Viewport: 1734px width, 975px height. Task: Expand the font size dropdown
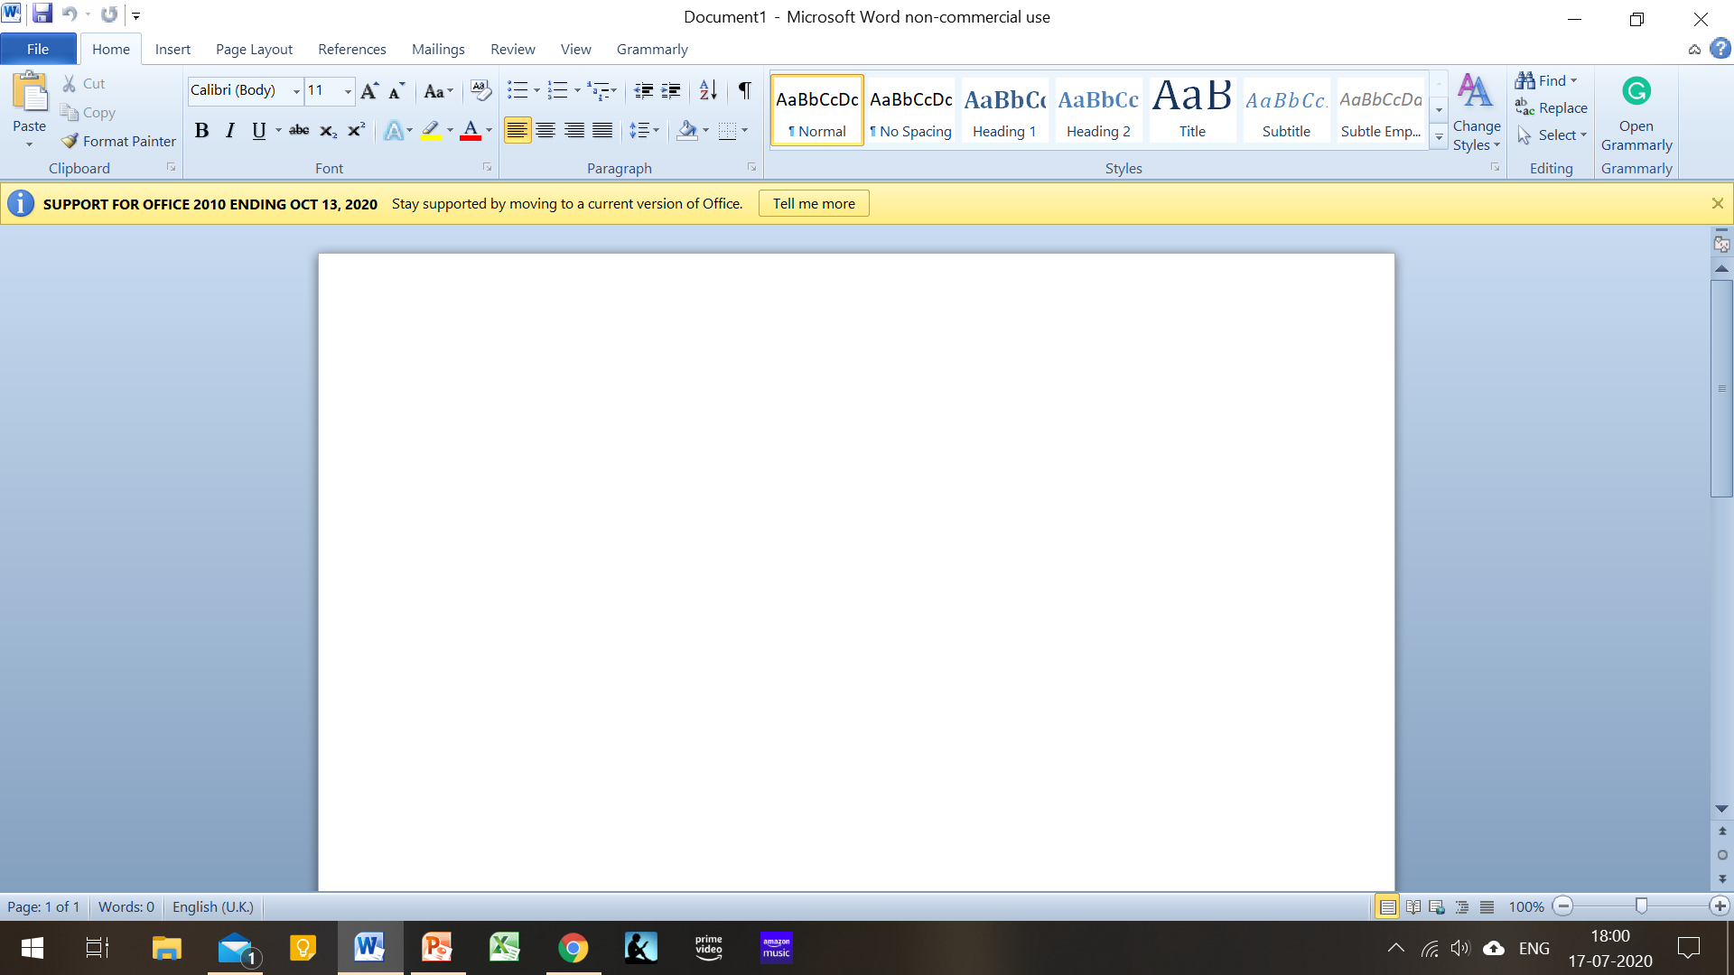click(x=348, y=90)
